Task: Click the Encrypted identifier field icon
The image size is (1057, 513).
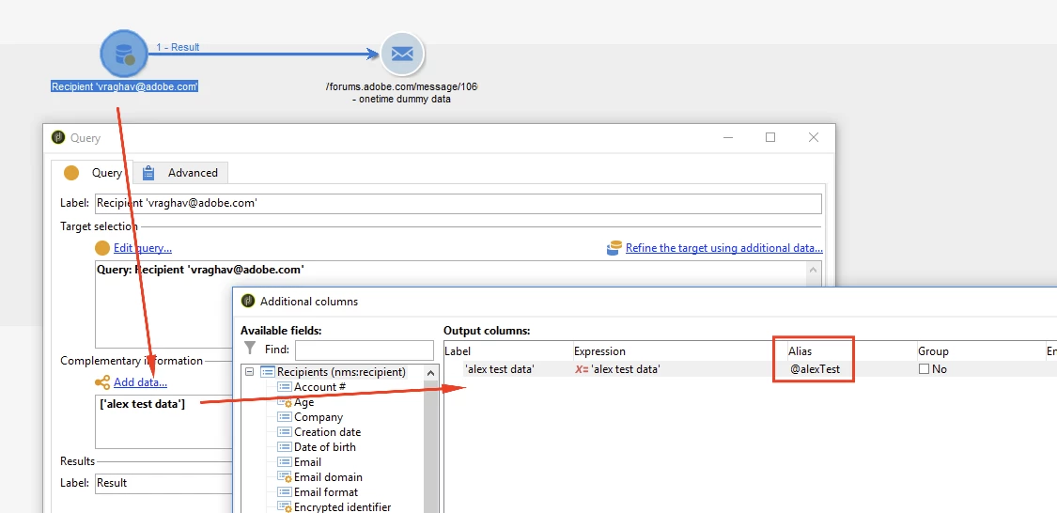Action: click(x=285, y=507)
